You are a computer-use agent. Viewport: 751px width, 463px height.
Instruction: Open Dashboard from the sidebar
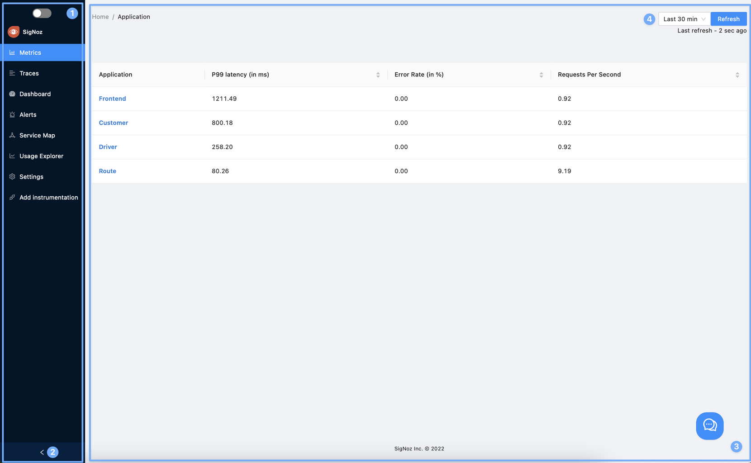(x=43, y=94)
